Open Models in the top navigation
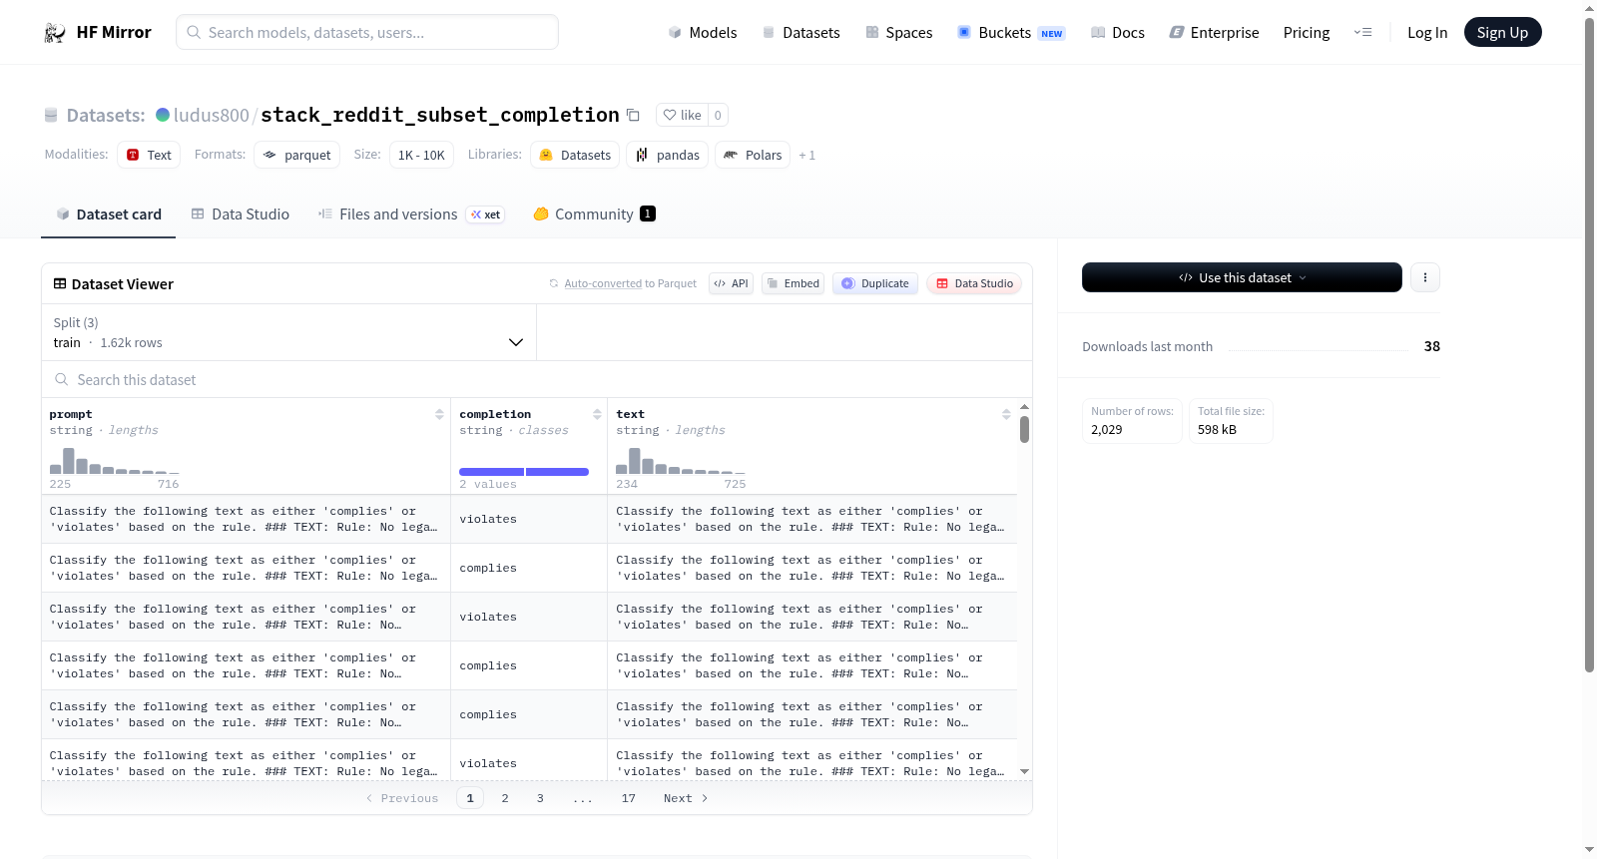The height and width of the screenshot is (859, 1597). 703,33
